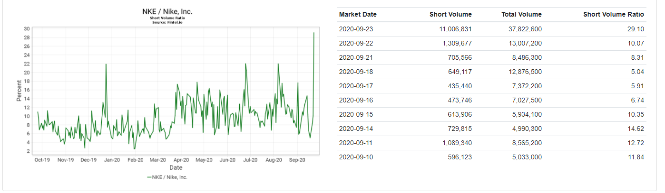This screenshot has height=193, width=665.
Task: Click the 2020-09-22 date row
Action: (356, 43)
